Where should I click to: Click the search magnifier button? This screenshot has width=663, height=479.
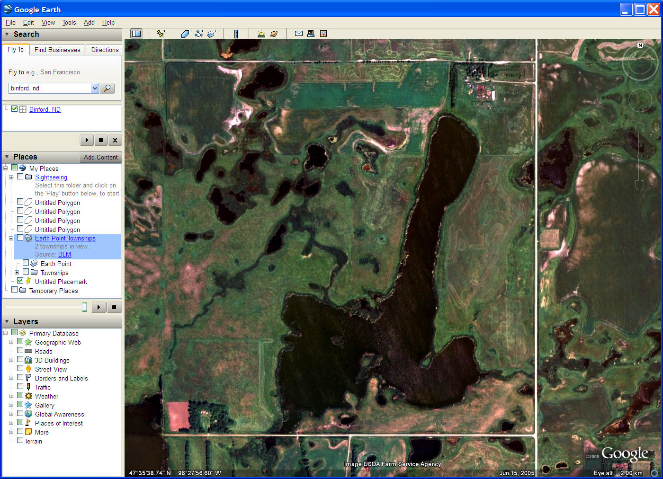108,88
